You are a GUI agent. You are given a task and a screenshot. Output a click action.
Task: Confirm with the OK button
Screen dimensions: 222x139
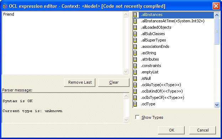point(171,130)
